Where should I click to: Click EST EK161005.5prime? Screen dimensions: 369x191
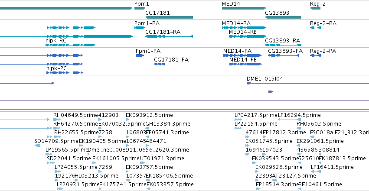pyautogui.click(x=116, y=159)
